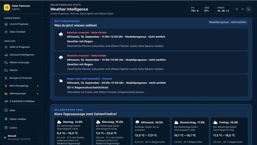The image size is (257, 145).
Task: Go to Solar Cockpit
Action: [x=21, y=32]
